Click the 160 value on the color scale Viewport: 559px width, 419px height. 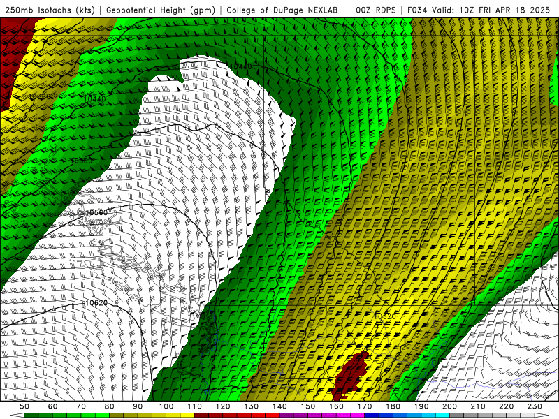click(x=336, y=406)
